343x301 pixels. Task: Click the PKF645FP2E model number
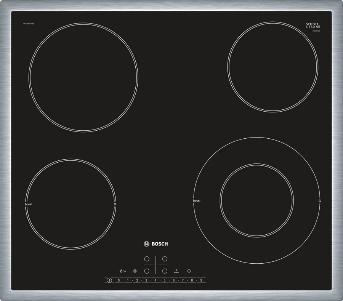point(28,23)
